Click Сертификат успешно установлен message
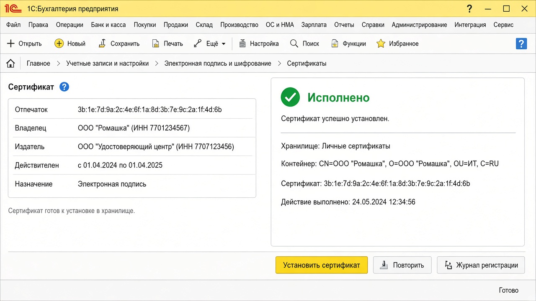Screen dimensions: 536x301 tap(335, 119)
